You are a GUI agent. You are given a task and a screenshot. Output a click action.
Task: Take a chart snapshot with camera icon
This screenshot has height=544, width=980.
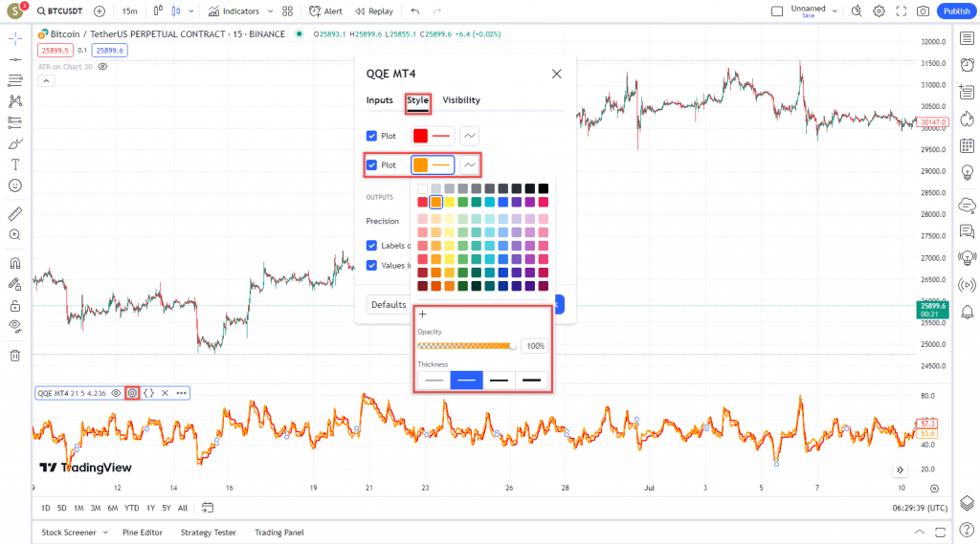pos(924,11)
